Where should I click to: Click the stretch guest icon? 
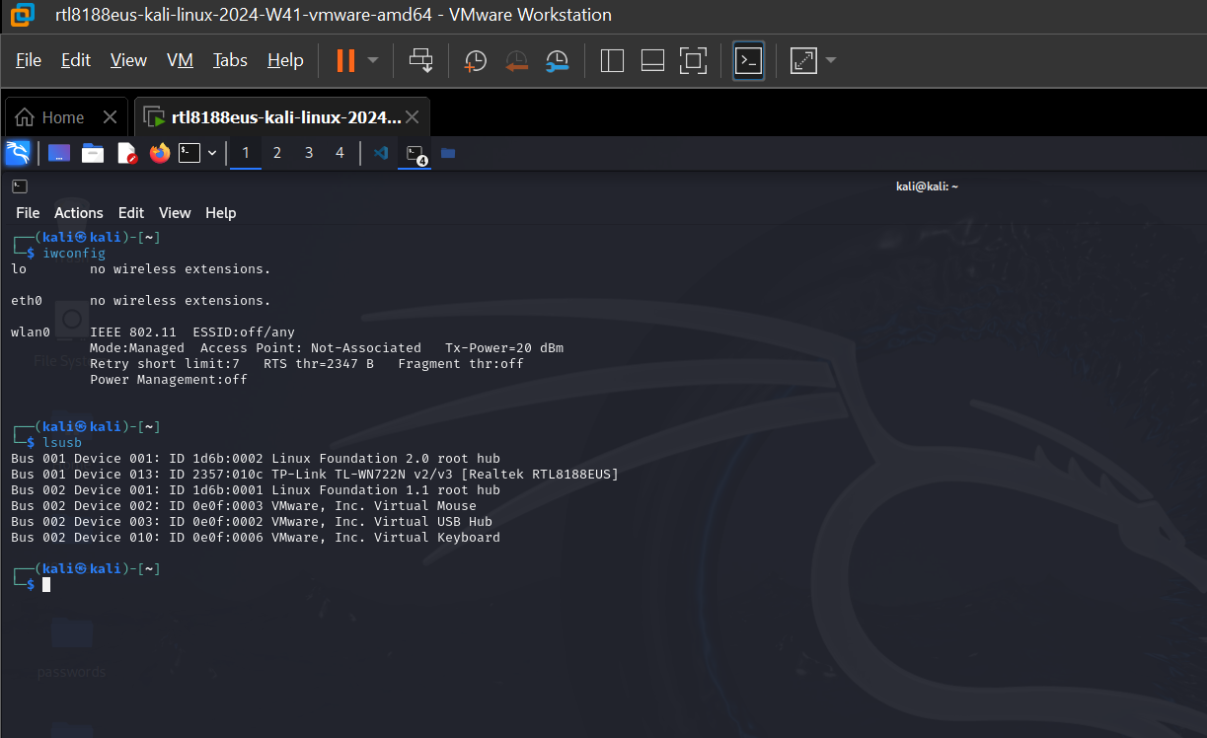click(803, 60)
